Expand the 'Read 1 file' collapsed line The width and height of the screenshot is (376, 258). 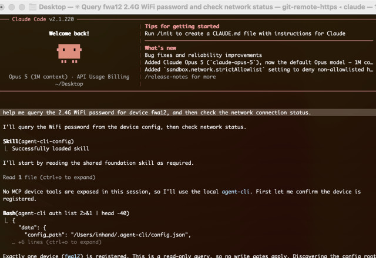pyautogui.click(x=49, y=177)
